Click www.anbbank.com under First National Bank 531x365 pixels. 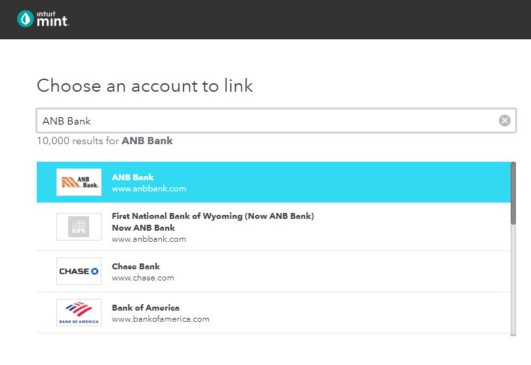tap(149, 239)
